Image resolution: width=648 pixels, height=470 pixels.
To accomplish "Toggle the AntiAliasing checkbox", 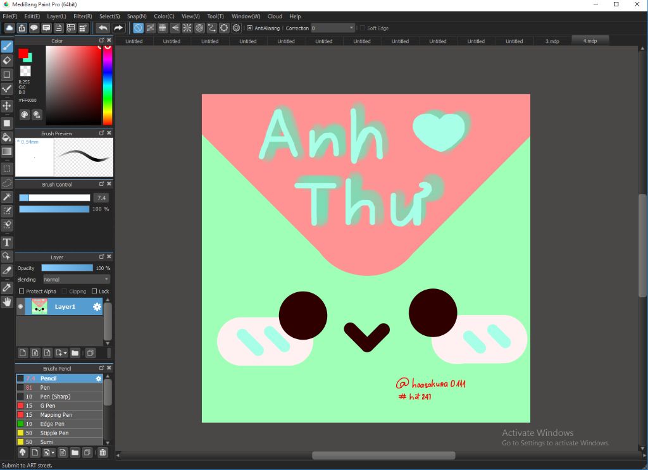I will 249,28.
